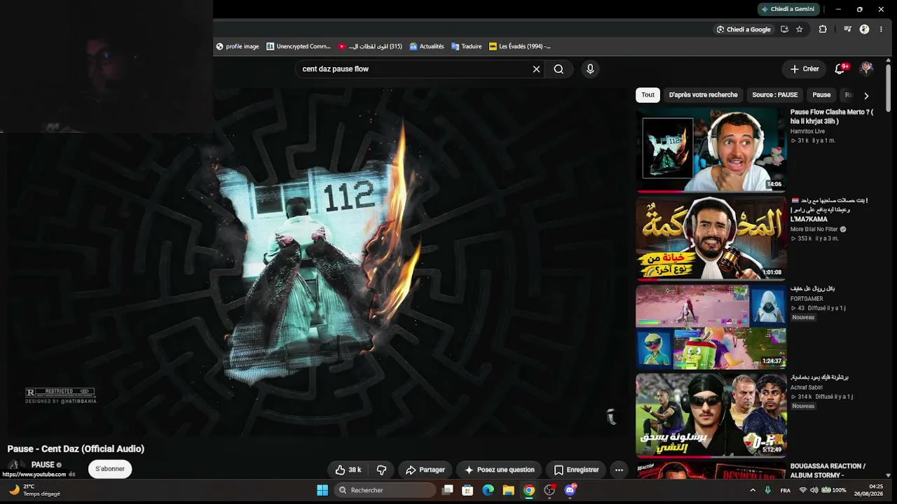Click tray microphone icon

click(x=768, y=490)
